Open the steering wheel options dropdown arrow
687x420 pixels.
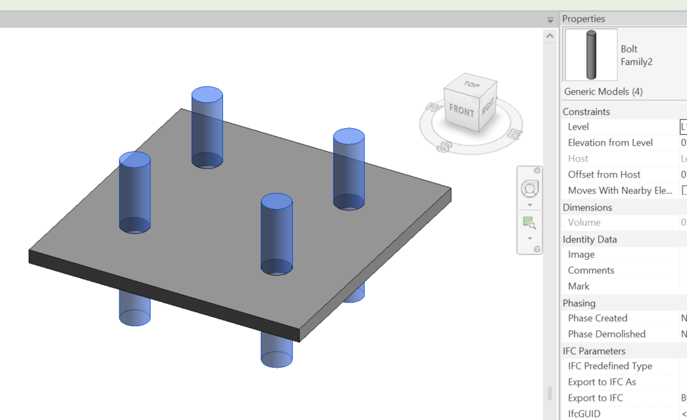click(x=529, y=206)
